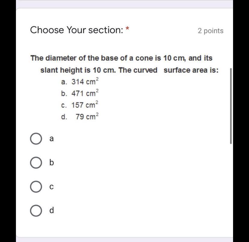
Task: Click the '79 cm²' answer line
Action: click(80, 117)
